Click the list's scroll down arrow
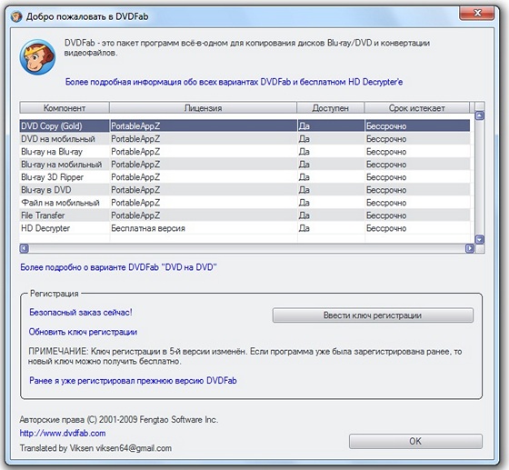Image resolution: width=509 pixels, height=470 pixels. [480, 239]
